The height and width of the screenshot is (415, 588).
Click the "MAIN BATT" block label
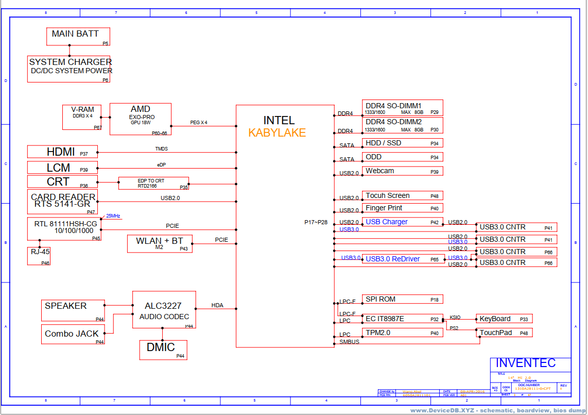[75, 34]
